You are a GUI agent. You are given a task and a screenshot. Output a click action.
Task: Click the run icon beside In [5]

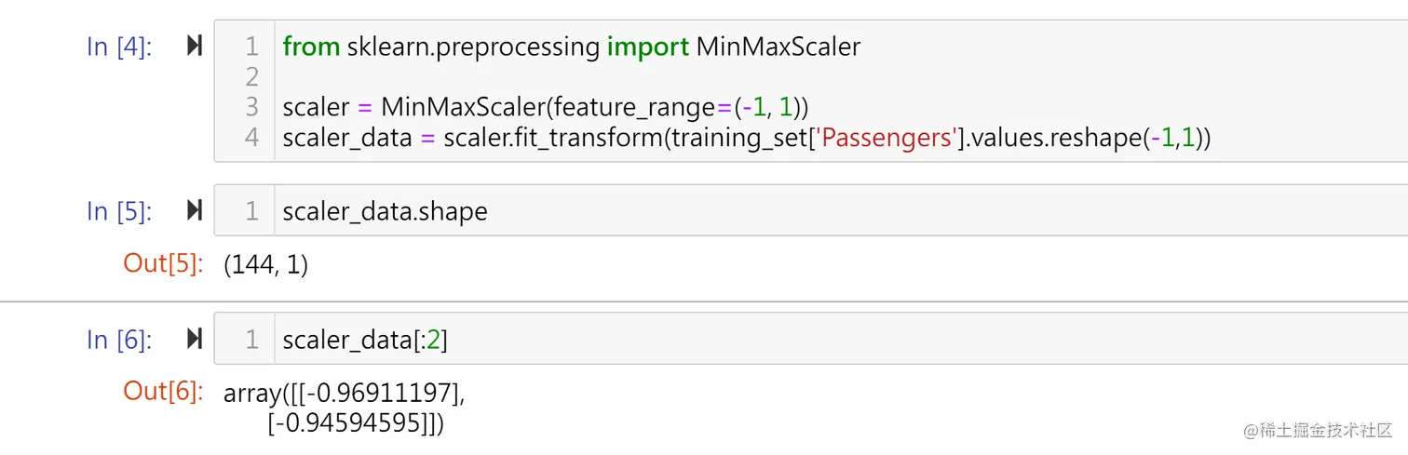point(194,211)
